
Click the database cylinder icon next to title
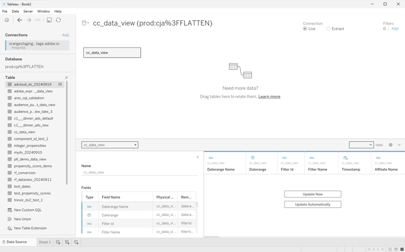pos(84,23)
